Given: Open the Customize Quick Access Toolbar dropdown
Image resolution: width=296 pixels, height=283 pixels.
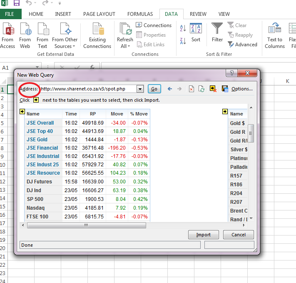Looking at the screenshot, I should coord(60,3).
